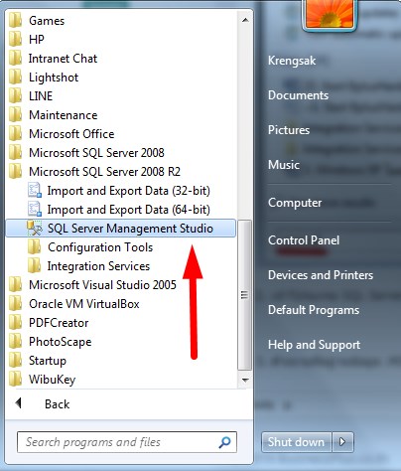Select the Intranet Chat label
401x471 pixels.
(x=63, y=59)
